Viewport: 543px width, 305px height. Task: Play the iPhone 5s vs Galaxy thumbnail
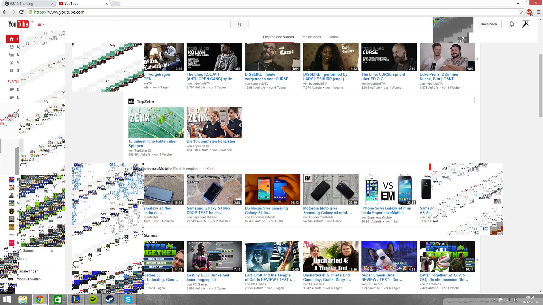(x=389, y=189)
